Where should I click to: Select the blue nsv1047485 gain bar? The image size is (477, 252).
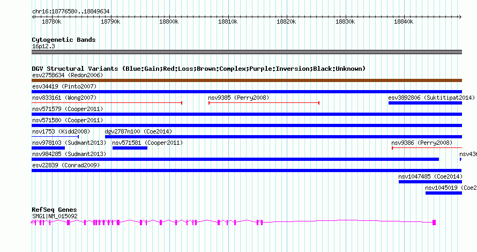[x=430, y=182]
